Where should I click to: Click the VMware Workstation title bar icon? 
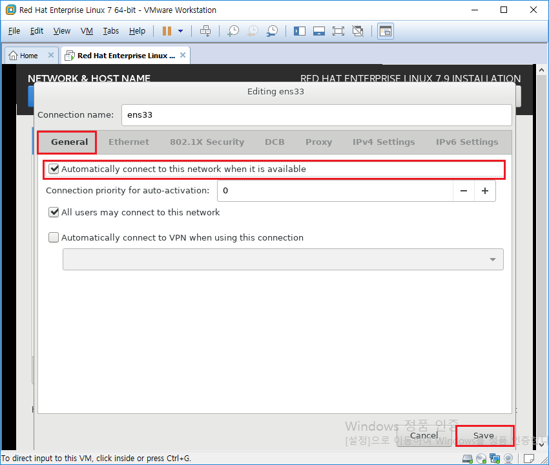point(11,10)
